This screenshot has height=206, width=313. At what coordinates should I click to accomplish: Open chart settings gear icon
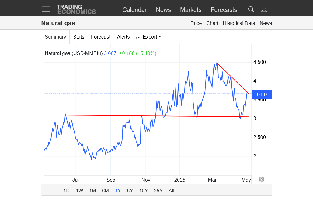(x=262, y=179)
